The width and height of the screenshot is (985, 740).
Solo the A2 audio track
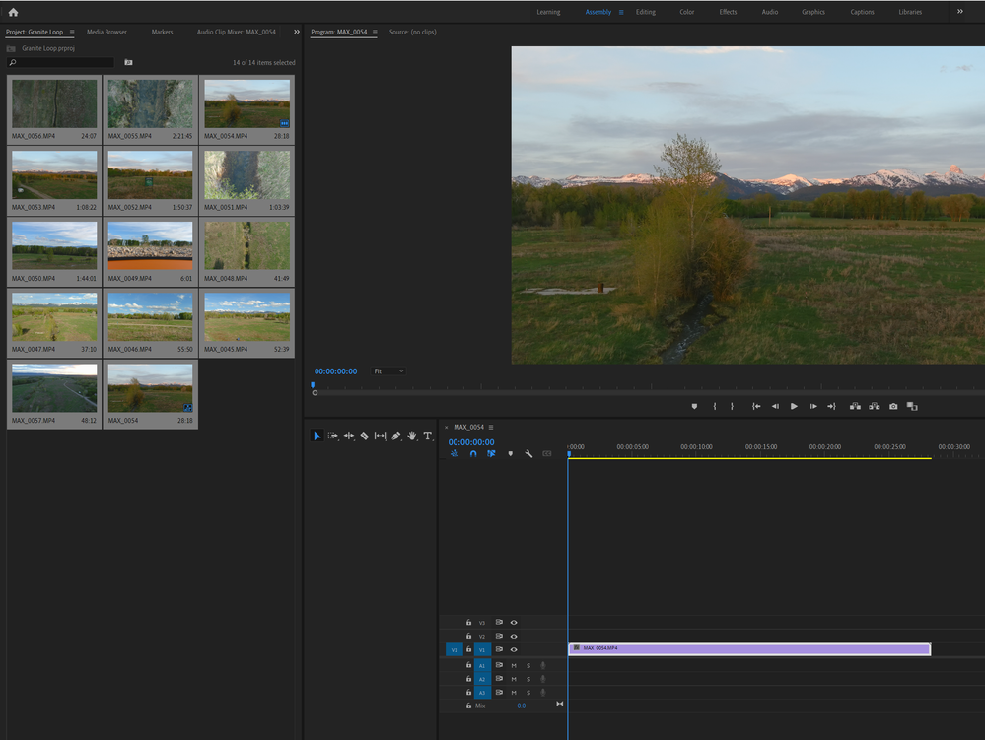pos(528,679)
